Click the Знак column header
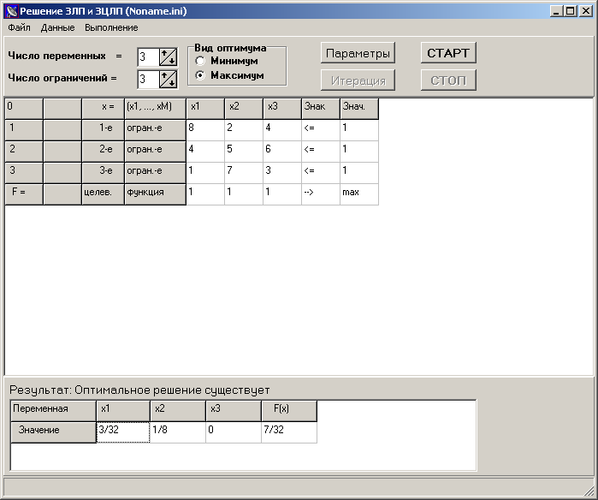 click(321, 109)
